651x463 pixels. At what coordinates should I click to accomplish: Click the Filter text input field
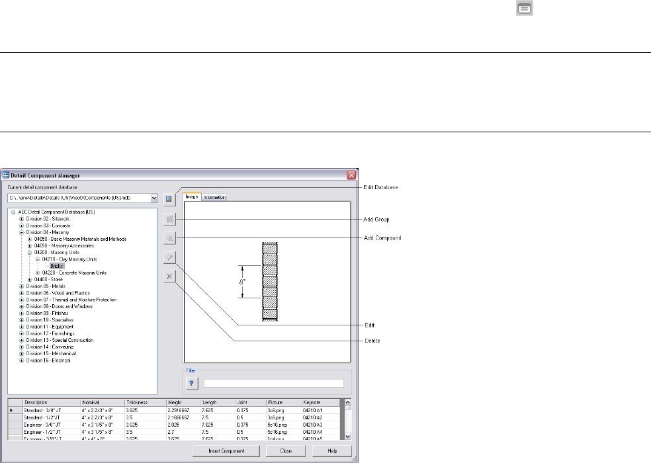click(x=274, y=383)
